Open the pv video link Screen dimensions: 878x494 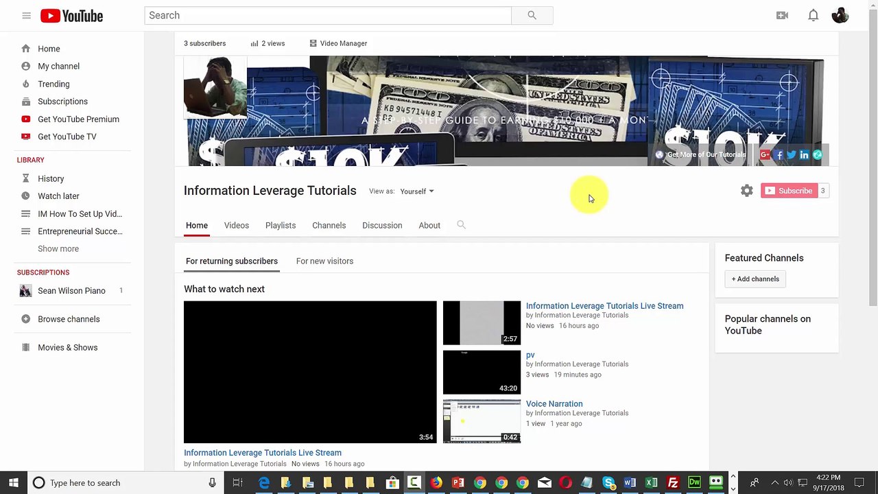pyautogui.click(x=530, y=355)
